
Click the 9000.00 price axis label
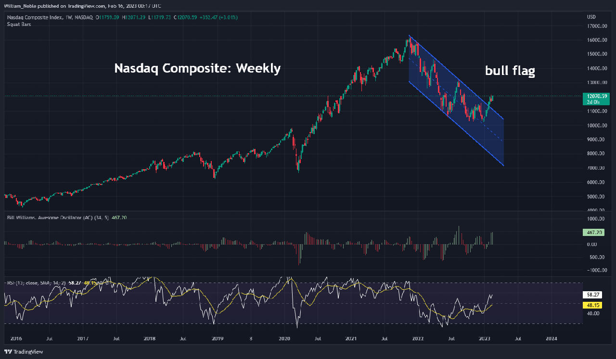(x=596, y=139)
